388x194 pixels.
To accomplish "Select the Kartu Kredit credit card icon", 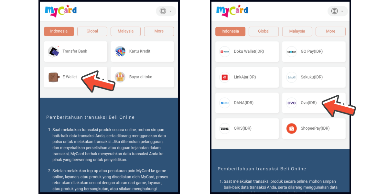I will [120, 51].
